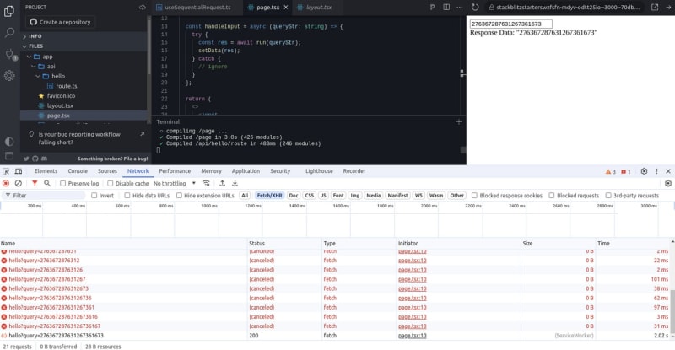This screenshot has width=675, height=350.
Task: Enable the Disable cache checkbox
Action: (x=111, y=183)
